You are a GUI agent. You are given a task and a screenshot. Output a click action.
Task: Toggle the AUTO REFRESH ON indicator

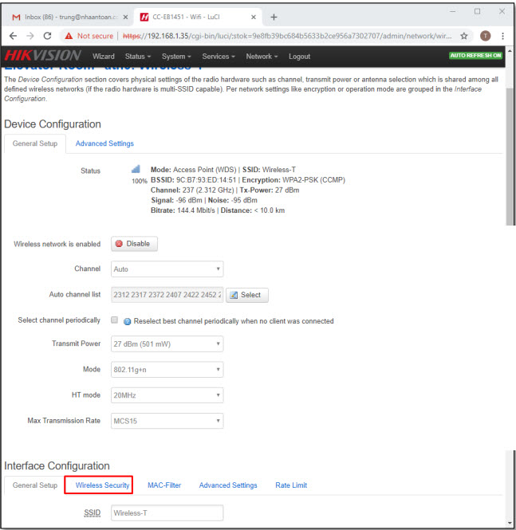475,56
